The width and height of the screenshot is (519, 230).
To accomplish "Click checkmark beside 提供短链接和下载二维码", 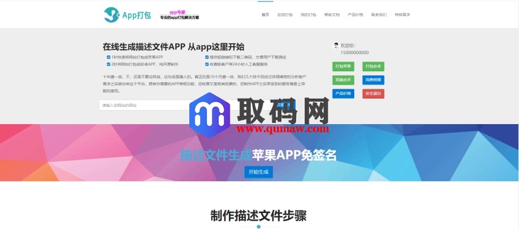I will (x=207, y=57).
